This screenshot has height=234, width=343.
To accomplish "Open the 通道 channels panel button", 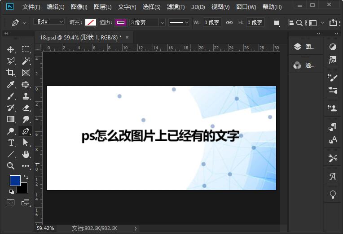I will click(x=304, y=65).
